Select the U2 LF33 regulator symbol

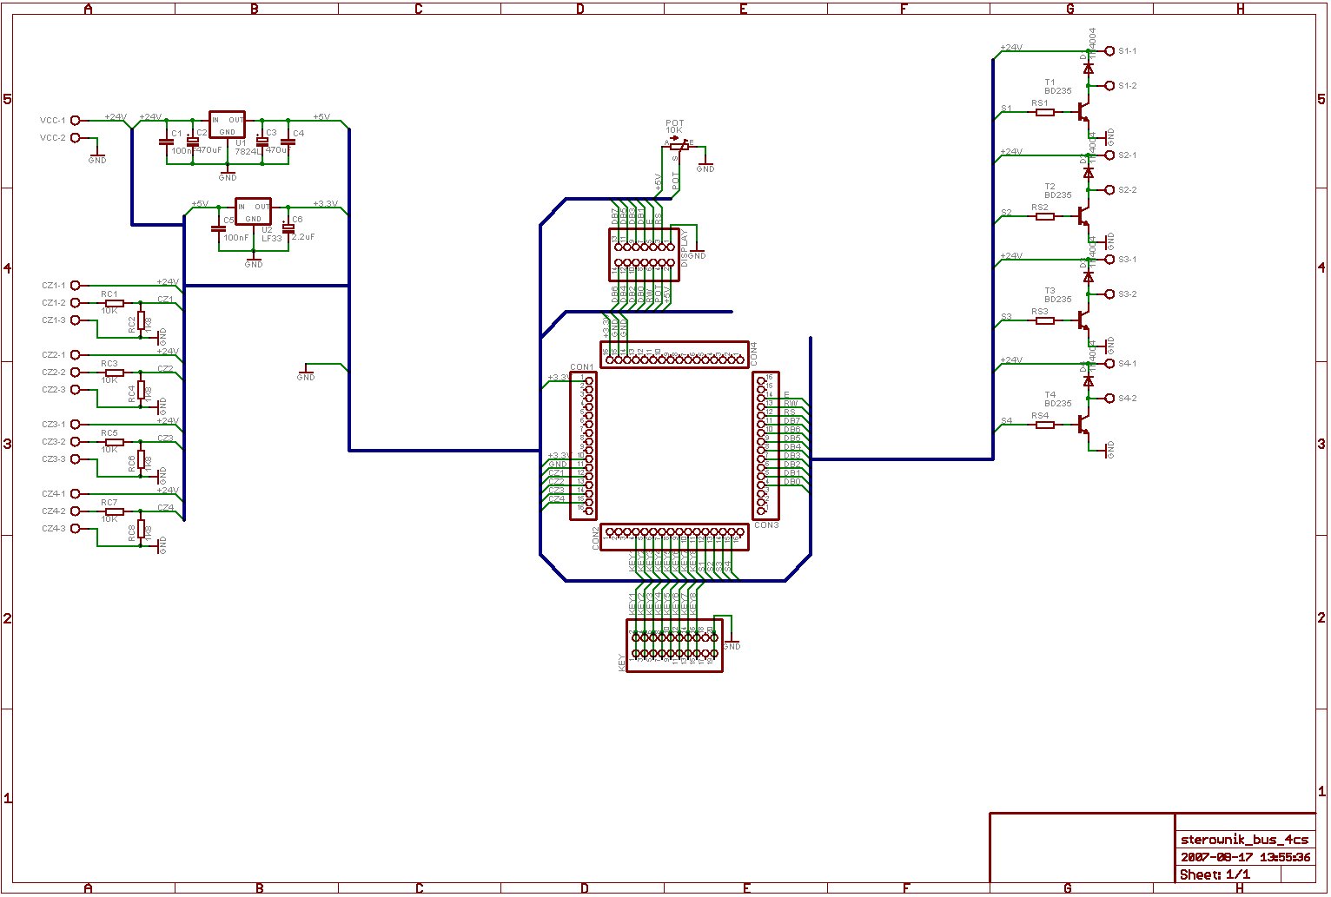253,212
